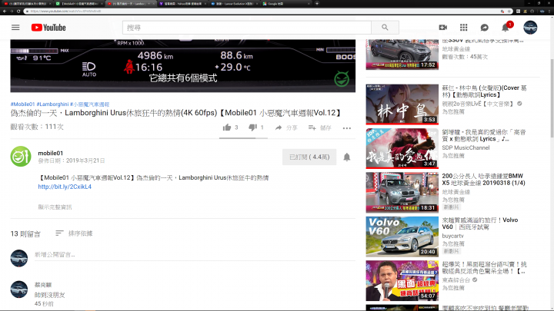Open the mobile01 channel name
The height and width of the screenshot is (311, 554).
[51, 153]
